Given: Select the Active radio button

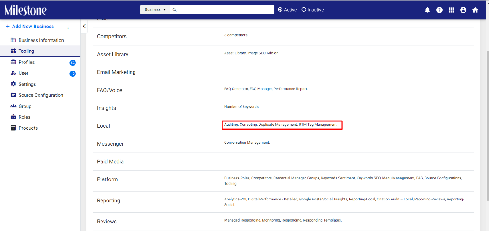Looking at the screenshot, I should 280,9.
